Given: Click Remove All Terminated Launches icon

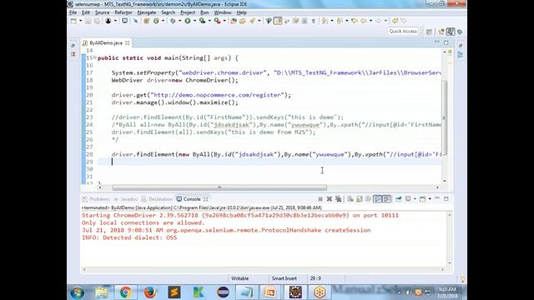Looking at the screenshot, I should pos(338,199).
